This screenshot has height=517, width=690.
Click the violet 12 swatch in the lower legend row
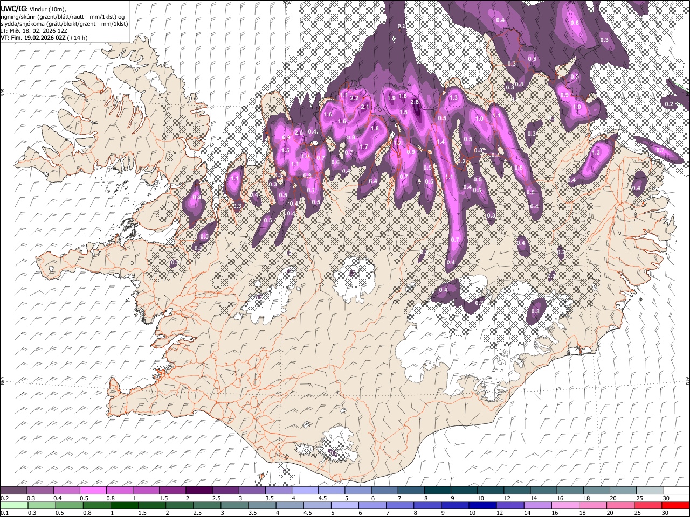[x=510, y=505]
